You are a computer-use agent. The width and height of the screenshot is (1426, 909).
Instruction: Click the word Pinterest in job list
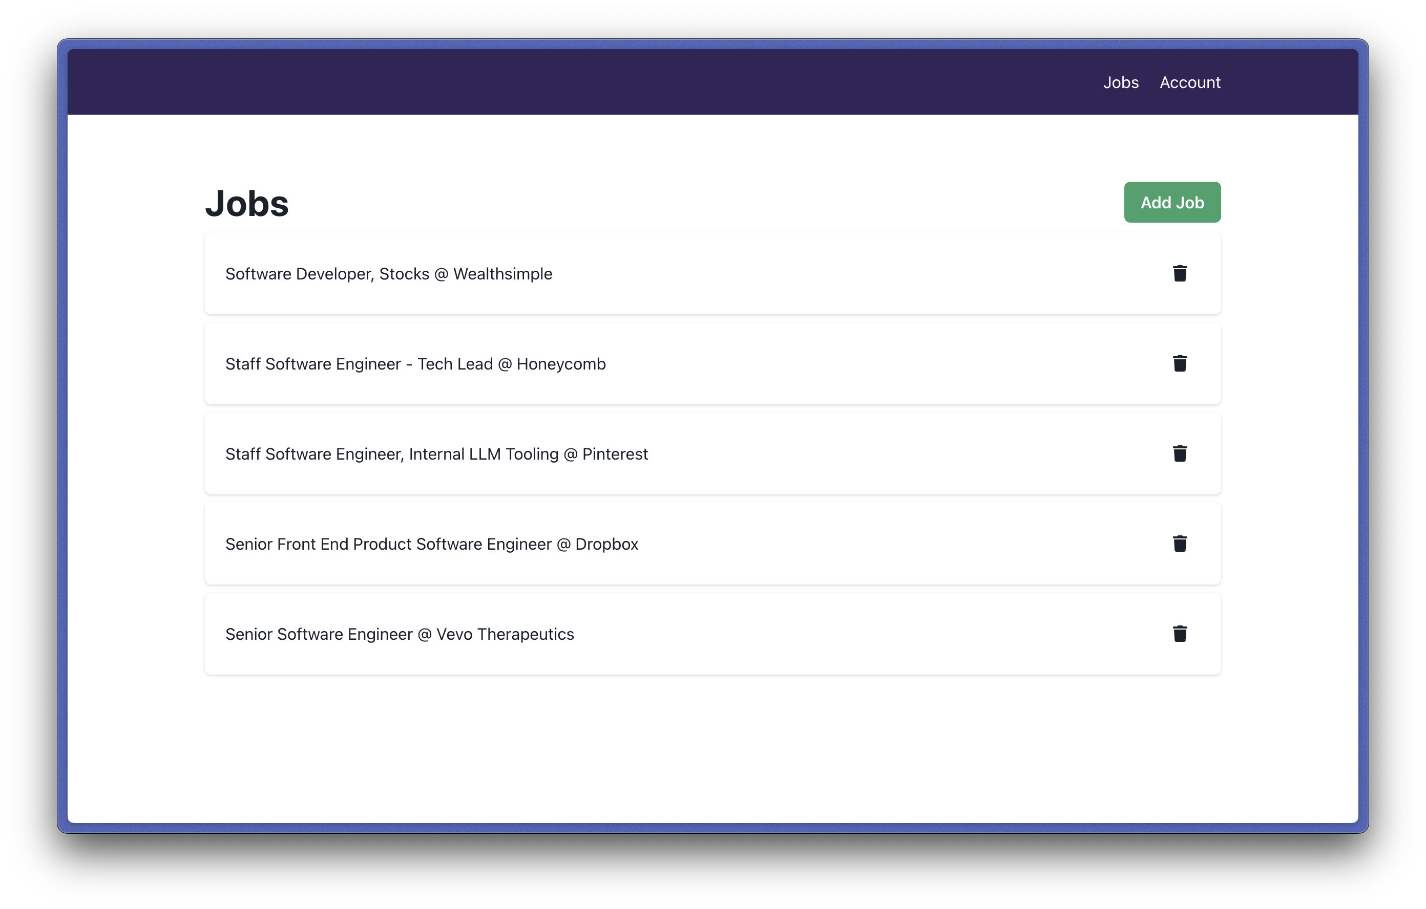pyautogui.click(x=615, y=454)
